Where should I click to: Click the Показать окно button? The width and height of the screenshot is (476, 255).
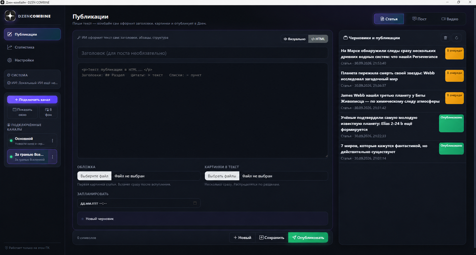tap(22, 112)
